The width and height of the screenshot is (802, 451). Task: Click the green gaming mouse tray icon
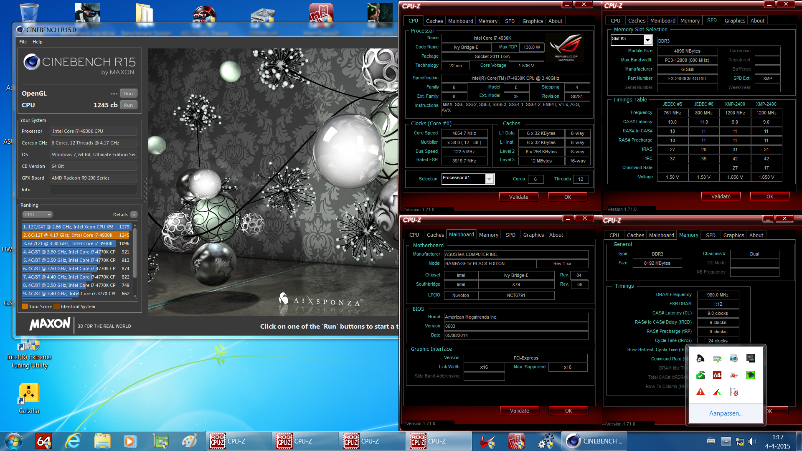pos(751,375)
